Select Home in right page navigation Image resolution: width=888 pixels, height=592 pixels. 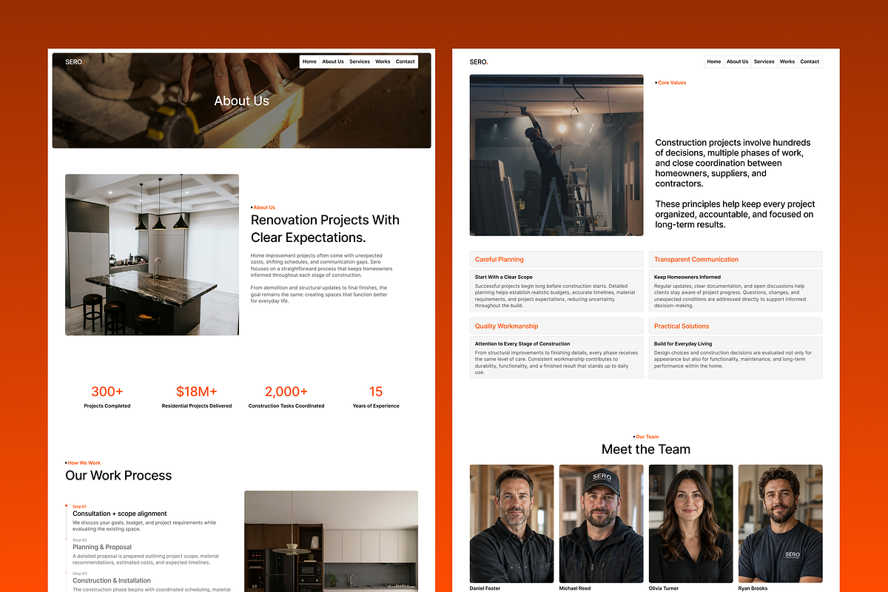[714, 61]
